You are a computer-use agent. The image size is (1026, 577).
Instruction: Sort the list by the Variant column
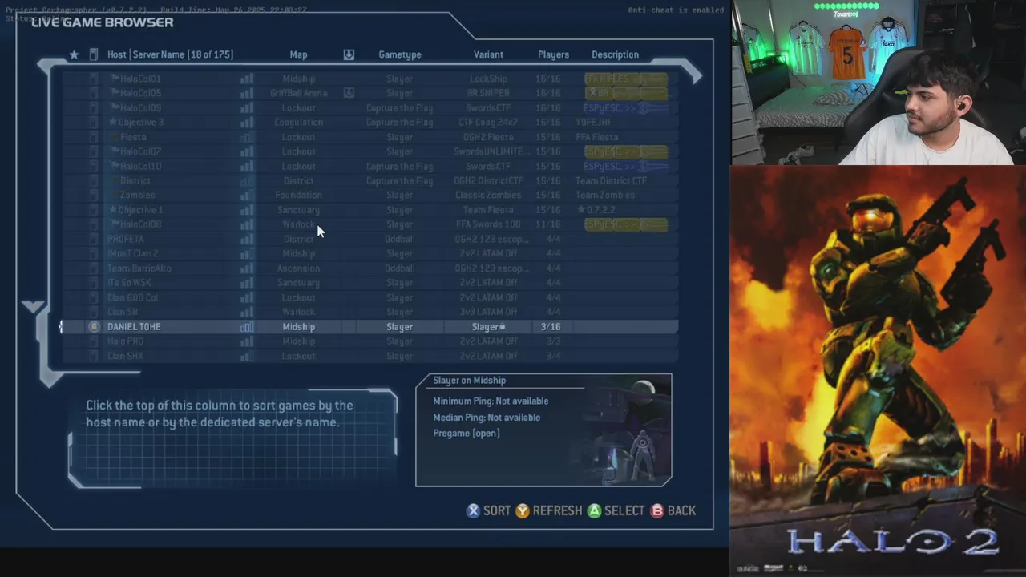point(488,54)
